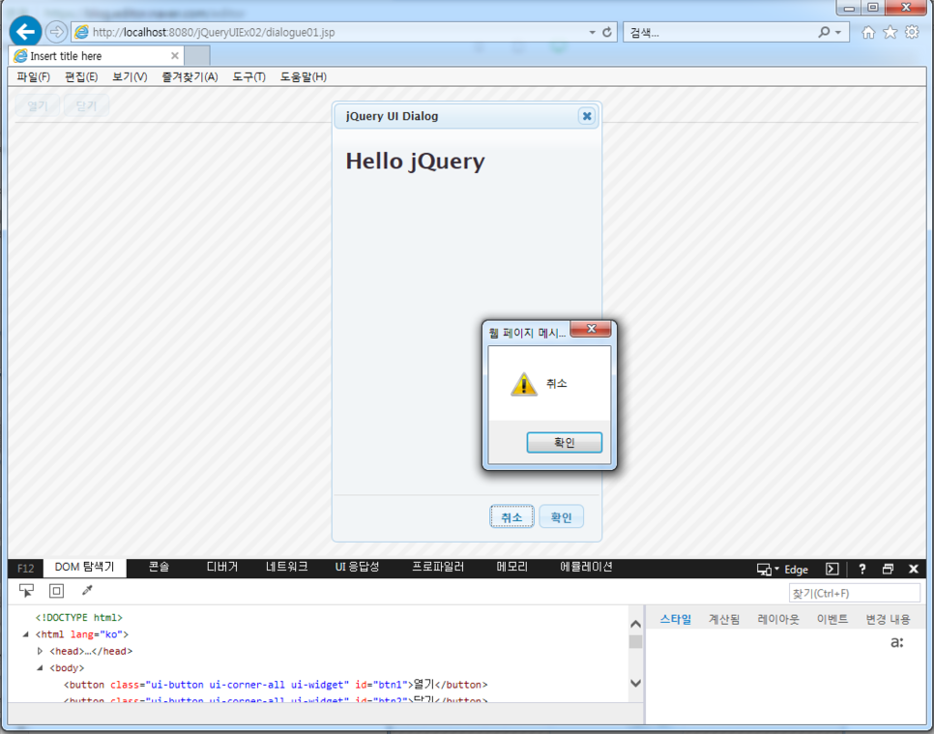Expand the head node in DOM tree

coord(40,651)
